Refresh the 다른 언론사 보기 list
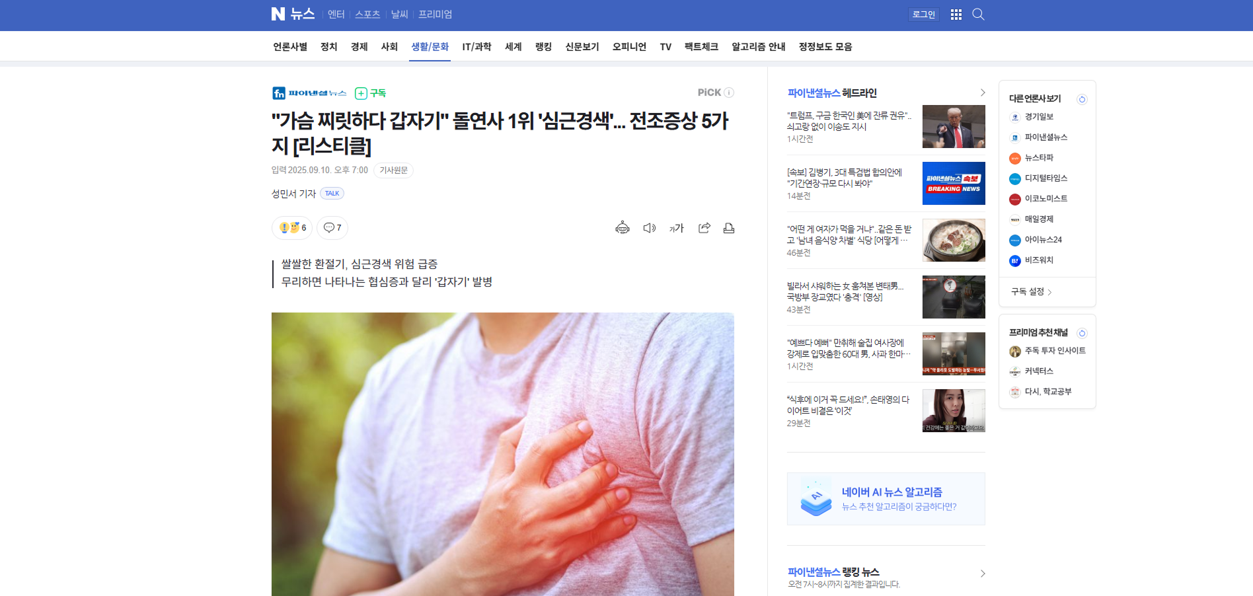This screenshot has height=596, width=1253. pyautogui.click(x=1082, y=99)
